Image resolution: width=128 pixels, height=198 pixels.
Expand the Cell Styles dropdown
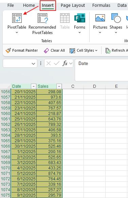96,50
